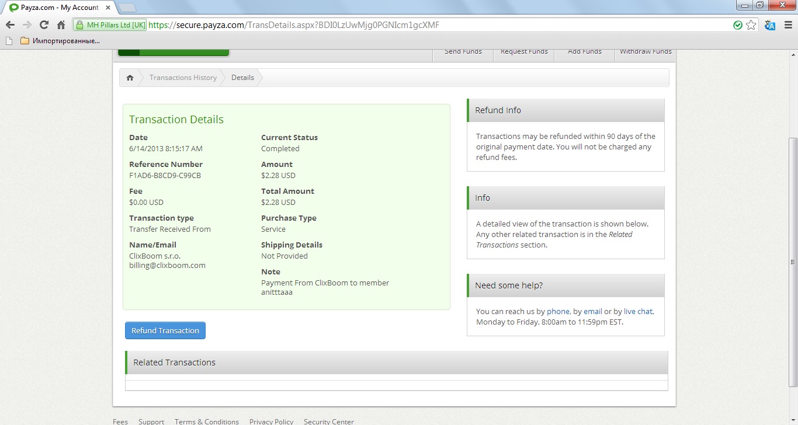Click the scrollbar down arrow
Screen dimensions: 798x425
pyautogui.click(x=793, y=420)
